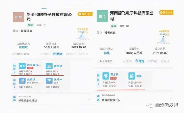Open shareholder name 河南馥飞… in left card

coord(34,65)
